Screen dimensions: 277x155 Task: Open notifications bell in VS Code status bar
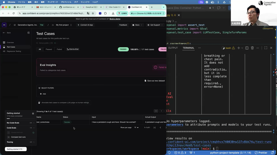pyautogui.click(x=273, y=153)
